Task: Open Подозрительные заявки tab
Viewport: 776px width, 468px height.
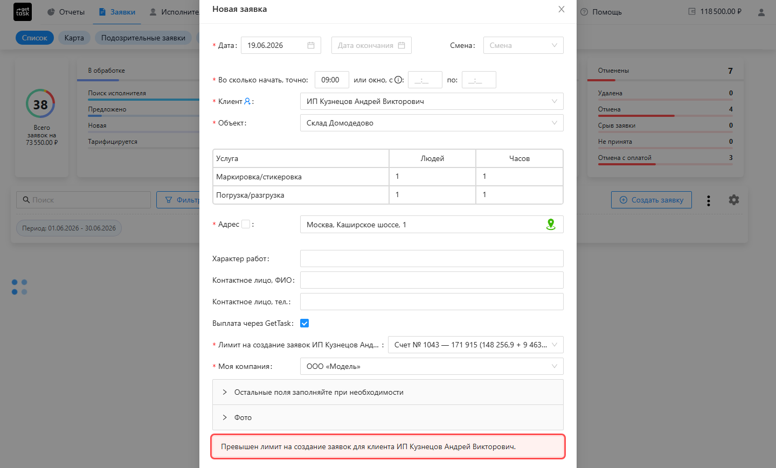Action: (143, 38)
